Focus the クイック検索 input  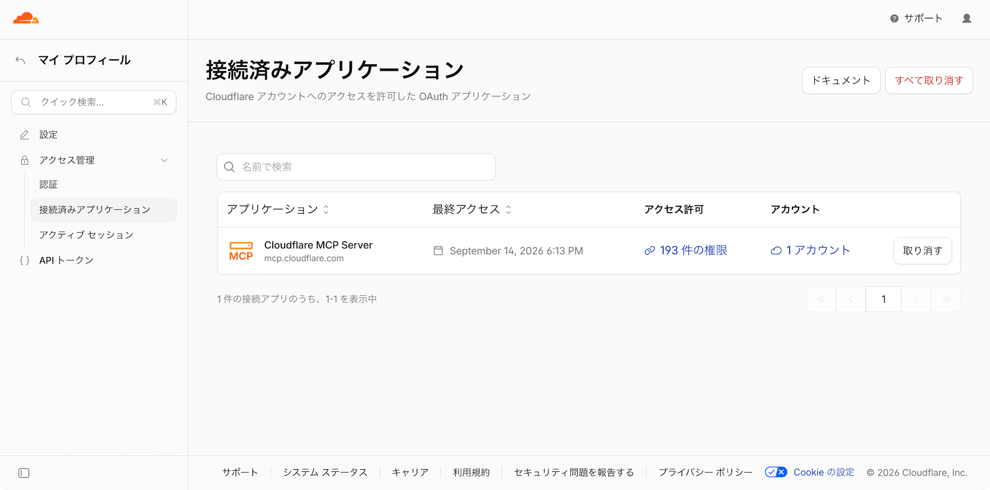94,102
